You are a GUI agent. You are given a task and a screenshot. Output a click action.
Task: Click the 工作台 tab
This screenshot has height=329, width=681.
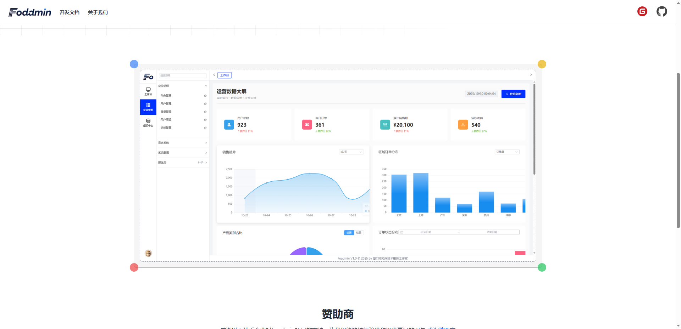225,75
